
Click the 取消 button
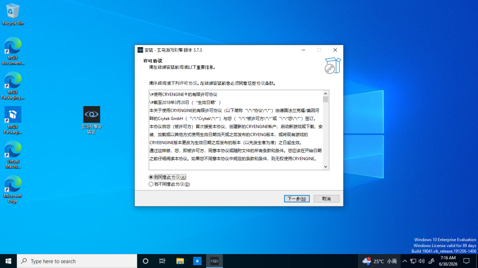point(326,199)
